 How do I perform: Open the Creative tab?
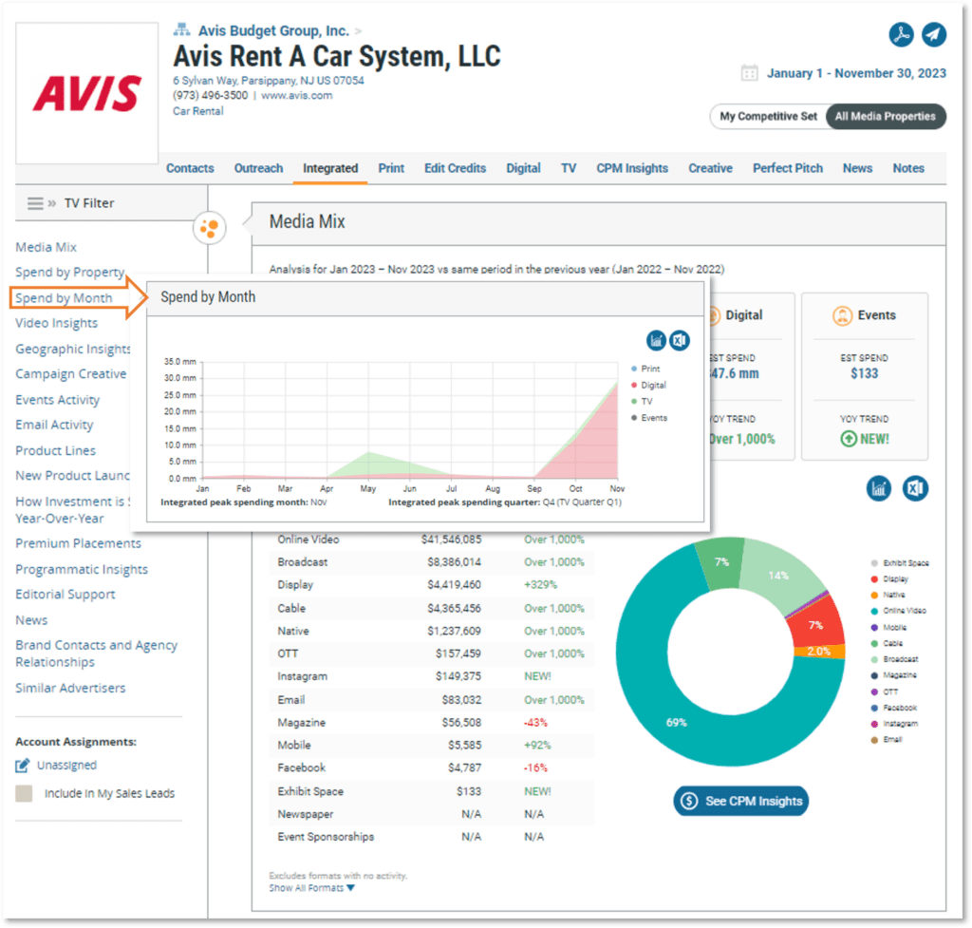[x=710, y=168]
